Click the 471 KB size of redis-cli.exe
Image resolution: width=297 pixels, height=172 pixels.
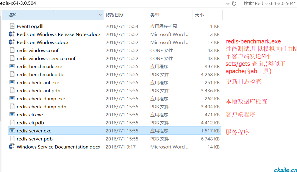[212, 115]
